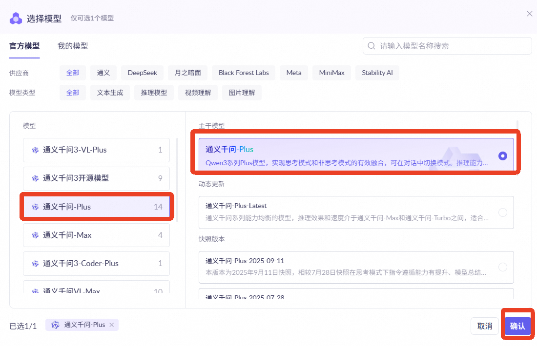
Task: Select the 通义千问-Plus-2025-09-11 radio button
Action: click(x=503, y=267)
